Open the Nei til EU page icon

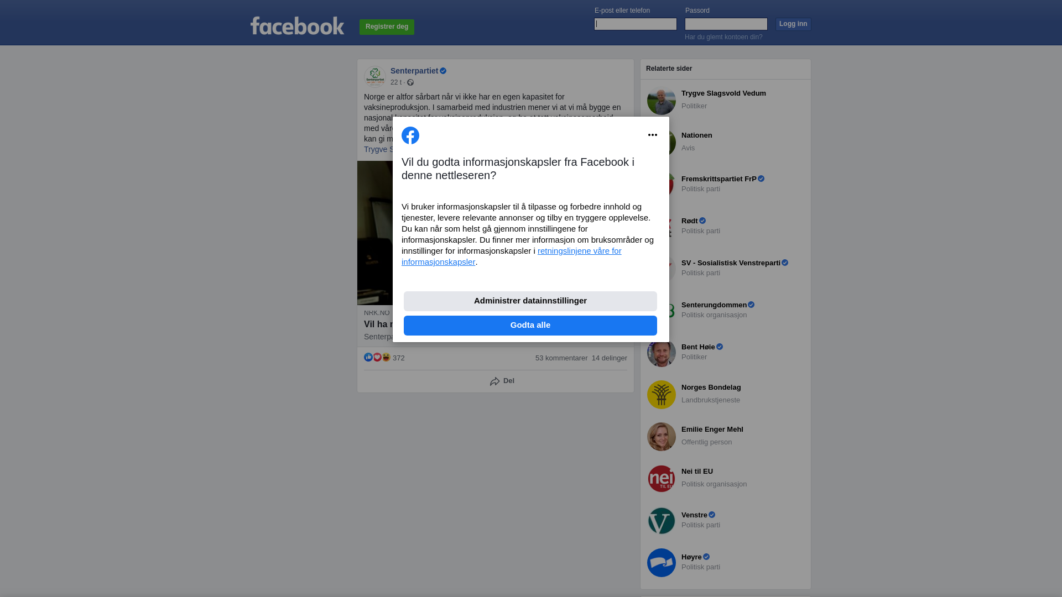click(662, 479)
